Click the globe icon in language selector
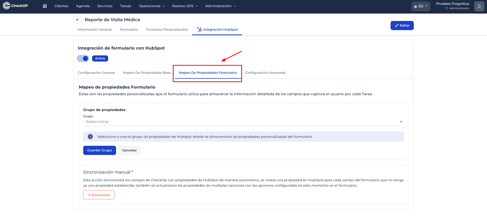The image size is (487, 218). [416, 6]
